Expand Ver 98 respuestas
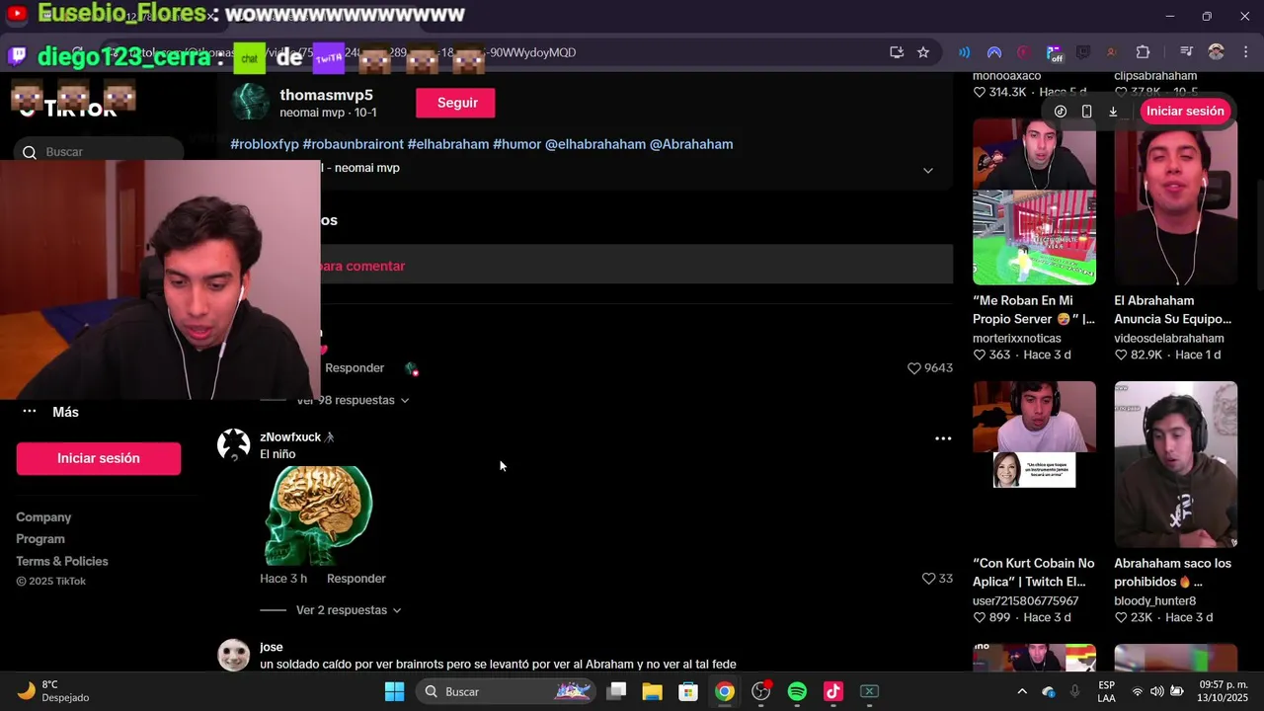The width and height of the screenshot is (1264, 711). coord(353,400)
